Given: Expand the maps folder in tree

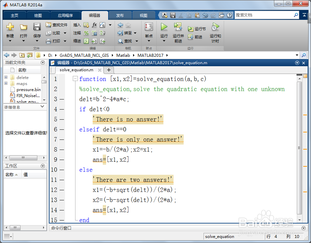Looking at the screenshot, I should click(6, 83).
